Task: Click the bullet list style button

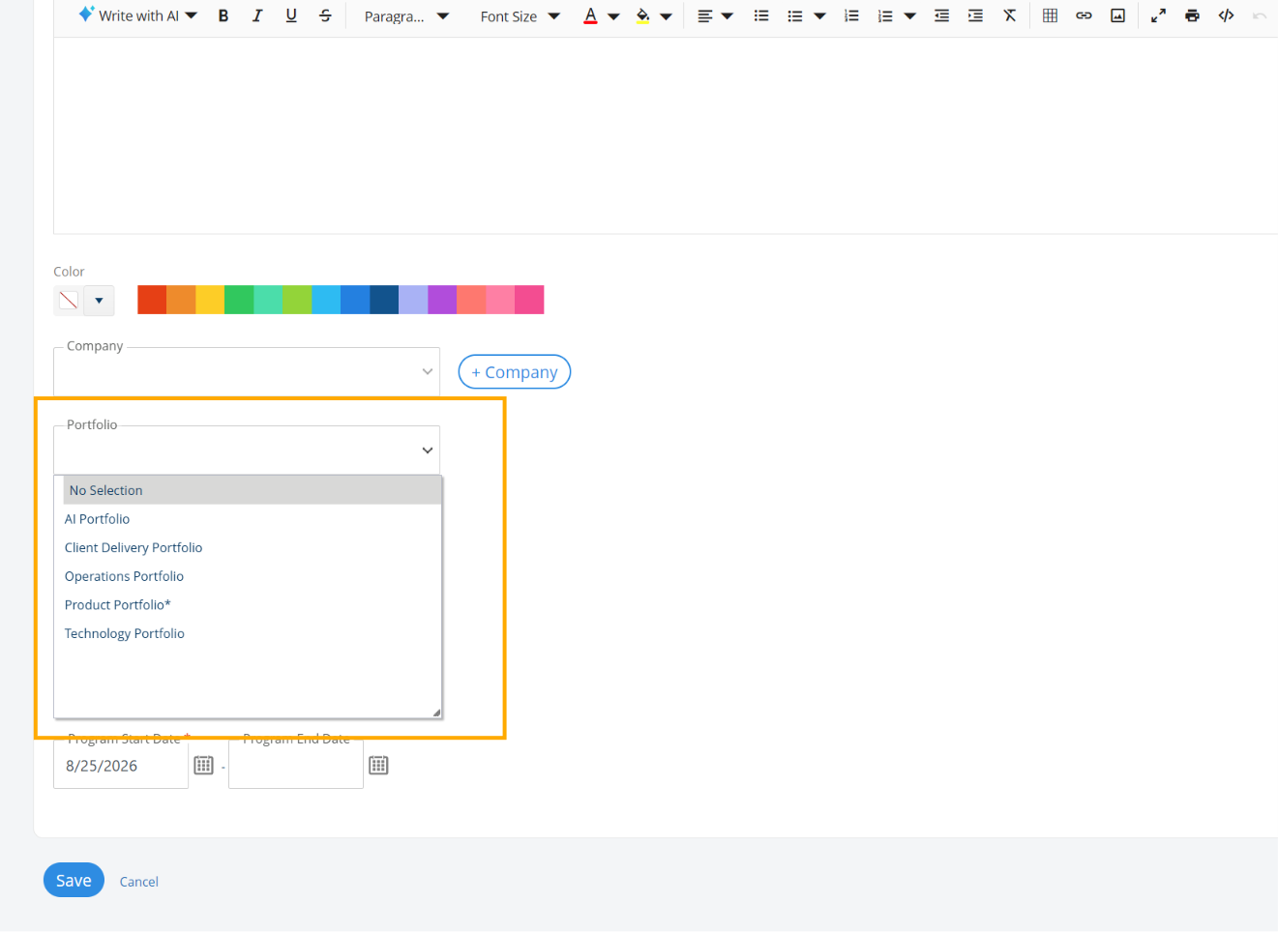Action: pyautogui.click(x=795, y=15)
